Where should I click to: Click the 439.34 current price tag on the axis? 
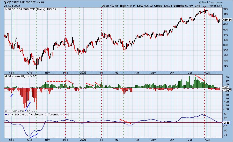click(227, 20)
